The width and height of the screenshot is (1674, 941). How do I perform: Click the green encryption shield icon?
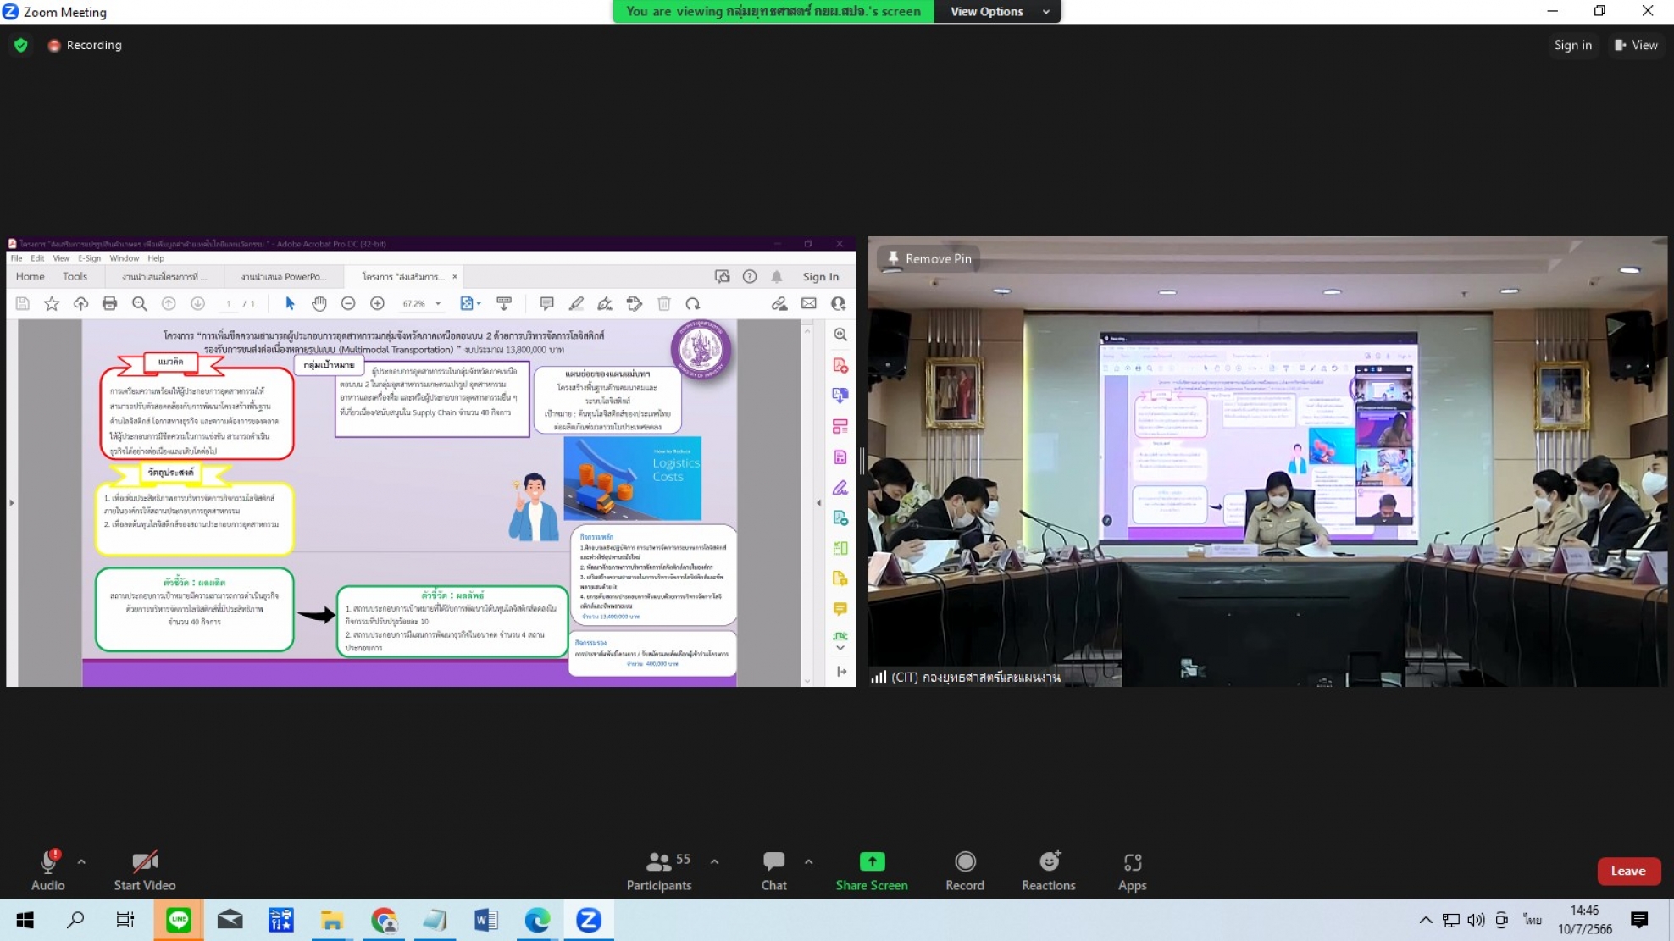point(21,45)
